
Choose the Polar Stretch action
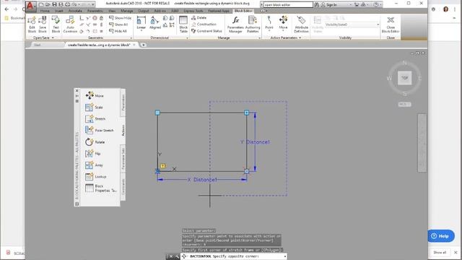point(100,130)
